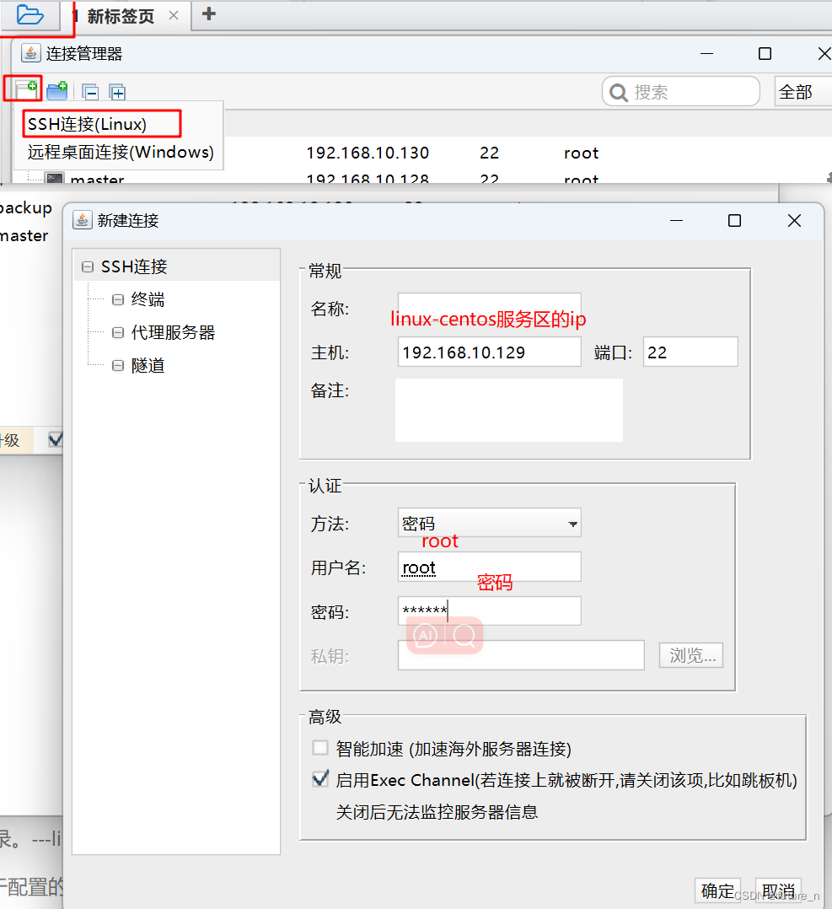Viewport: 832px width, 909px height.
Task: Click inside the 主机 address input field
Action: tap(489, 352)
